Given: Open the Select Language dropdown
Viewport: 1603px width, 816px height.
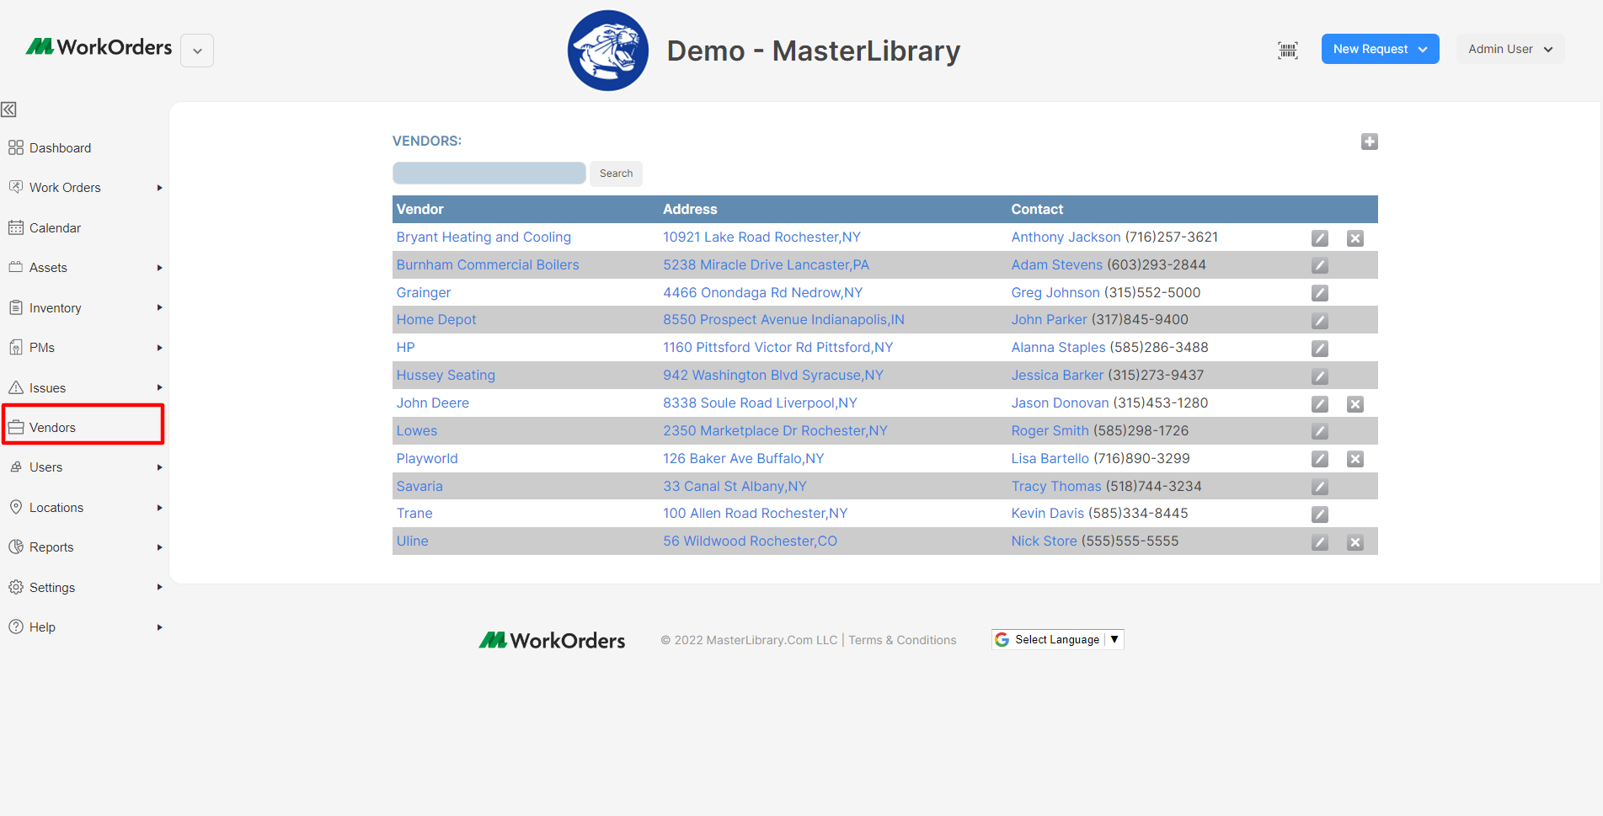Looking at the screenshot, I should point(1057,639).
